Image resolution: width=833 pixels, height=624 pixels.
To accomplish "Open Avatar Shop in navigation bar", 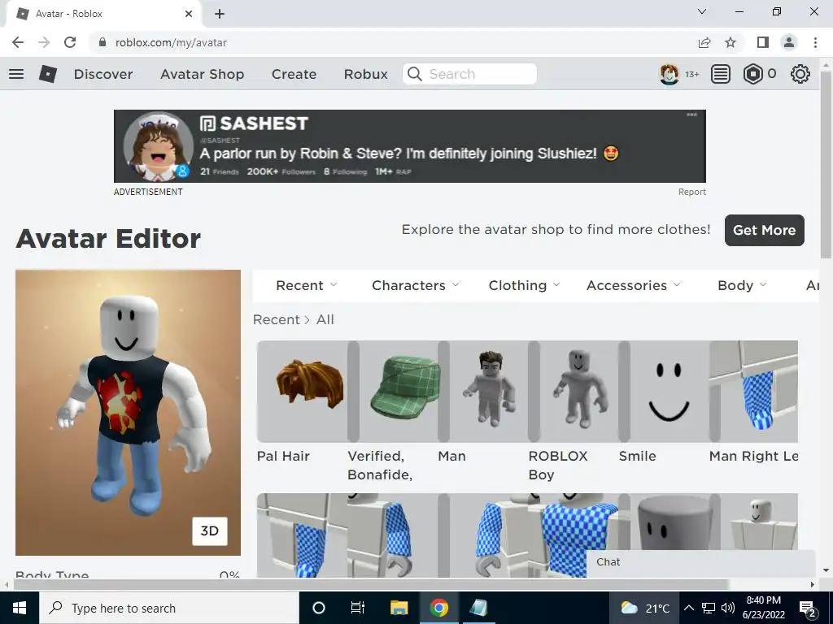I will point(203,74).
